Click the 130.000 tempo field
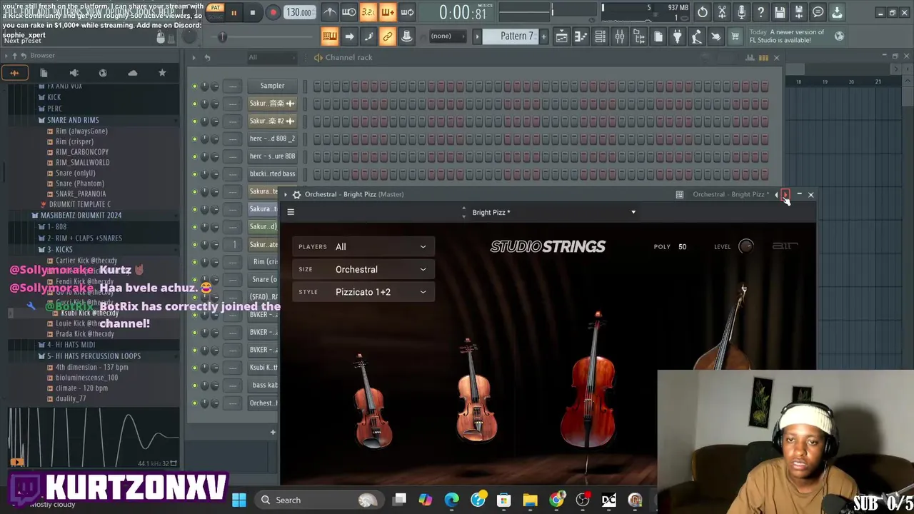 tap(298, 12)
